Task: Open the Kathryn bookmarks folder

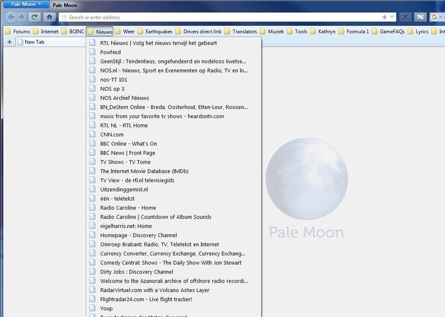Action: pyautogui.click(x=323, y=31)
